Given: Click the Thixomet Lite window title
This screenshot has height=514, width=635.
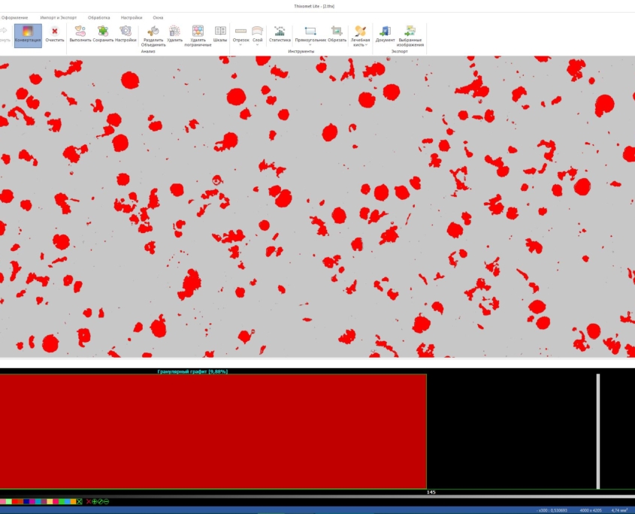Looking at the screenshot, I should (314, 6).
